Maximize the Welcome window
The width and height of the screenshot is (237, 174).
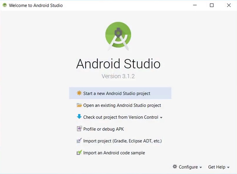(x=212, y=5)
